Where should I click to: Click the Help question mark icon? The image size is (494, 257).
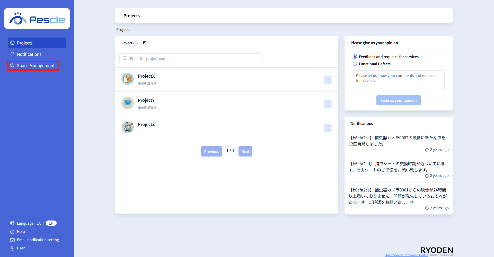click(x=12, y=232)
